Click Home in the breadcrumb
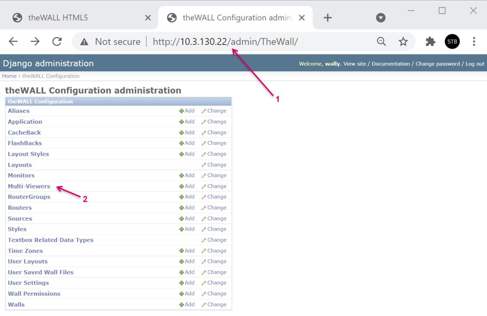 [9, 76]
